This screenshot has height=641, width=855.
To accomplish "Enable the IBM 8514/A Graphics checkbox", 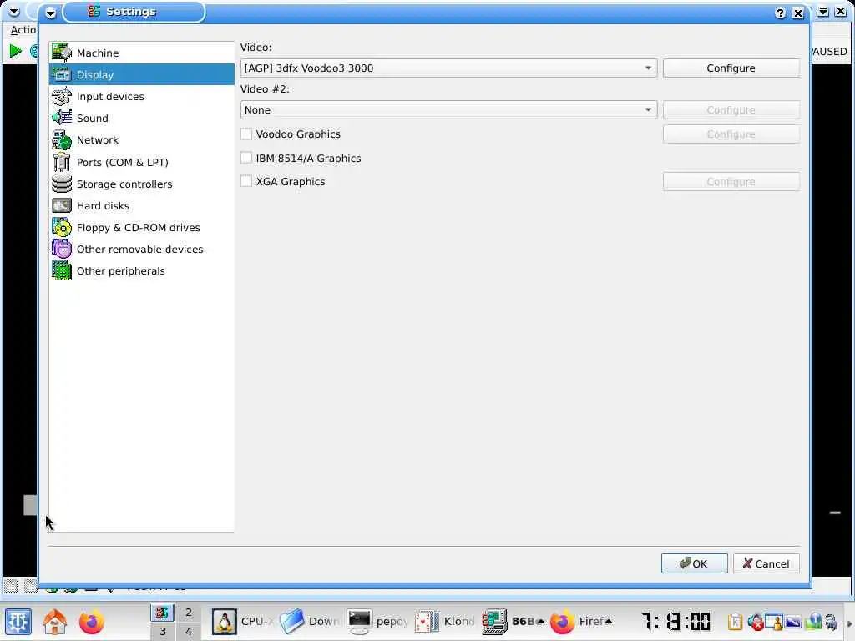I will coord(246,158).
